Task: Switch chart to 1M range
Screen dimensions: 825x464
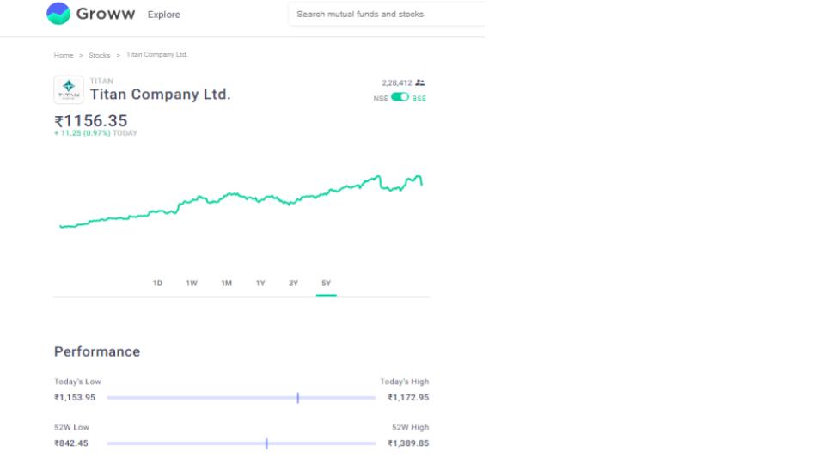Action: tap(226, 283)
